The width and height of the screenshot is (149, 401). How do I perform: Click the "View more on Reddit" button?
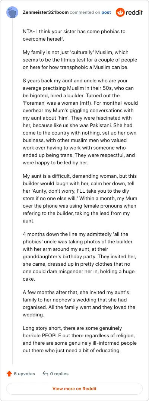74,388
